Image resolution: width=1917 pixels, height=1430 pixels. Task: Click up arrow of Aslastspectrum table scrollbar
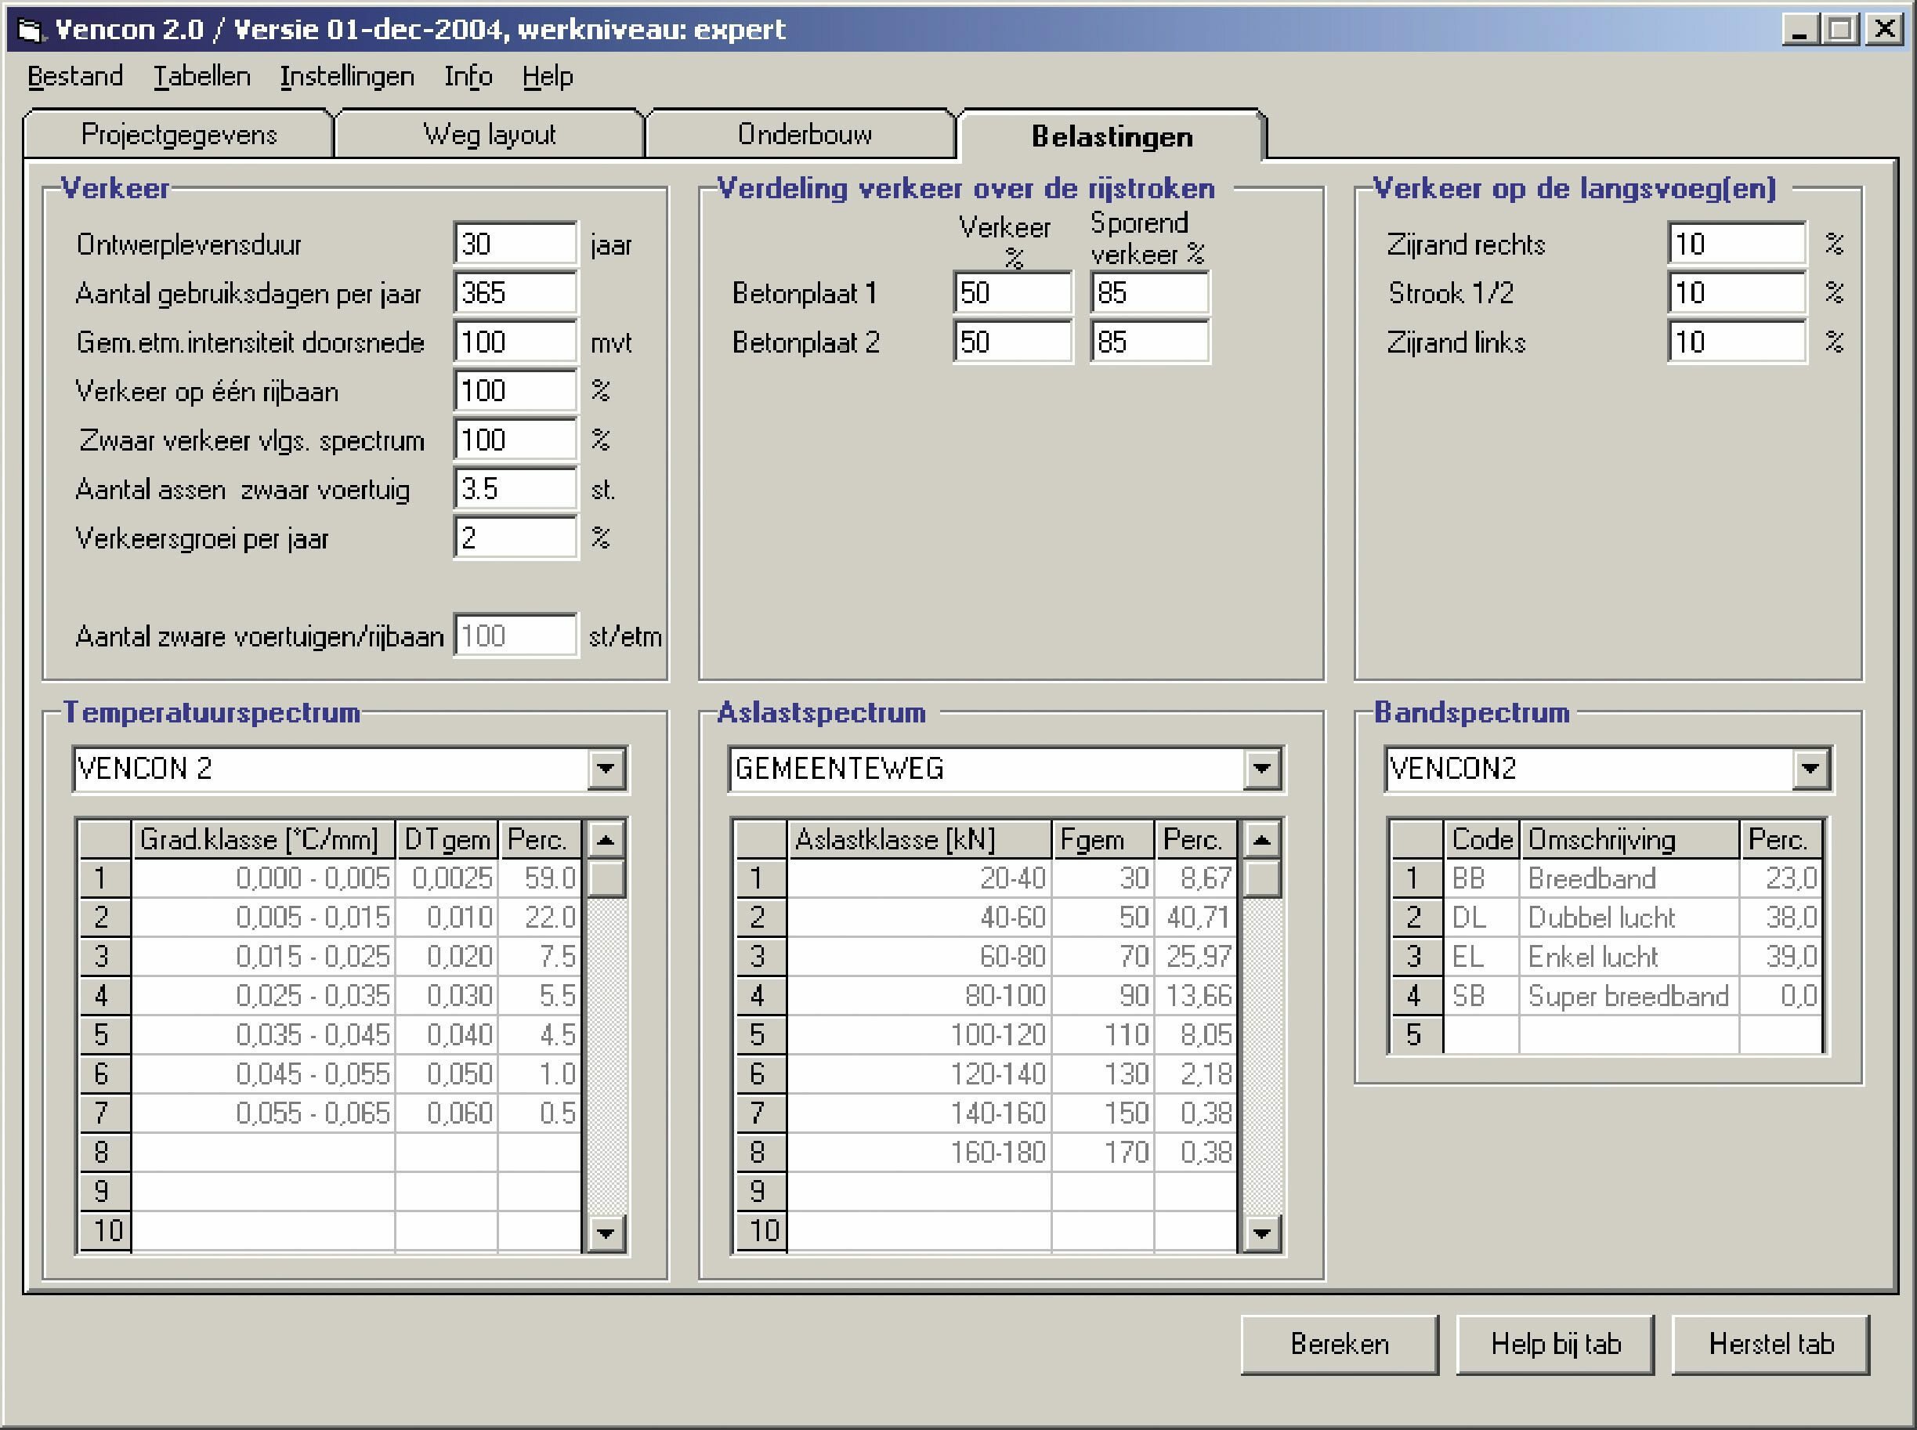(1262, 840)
